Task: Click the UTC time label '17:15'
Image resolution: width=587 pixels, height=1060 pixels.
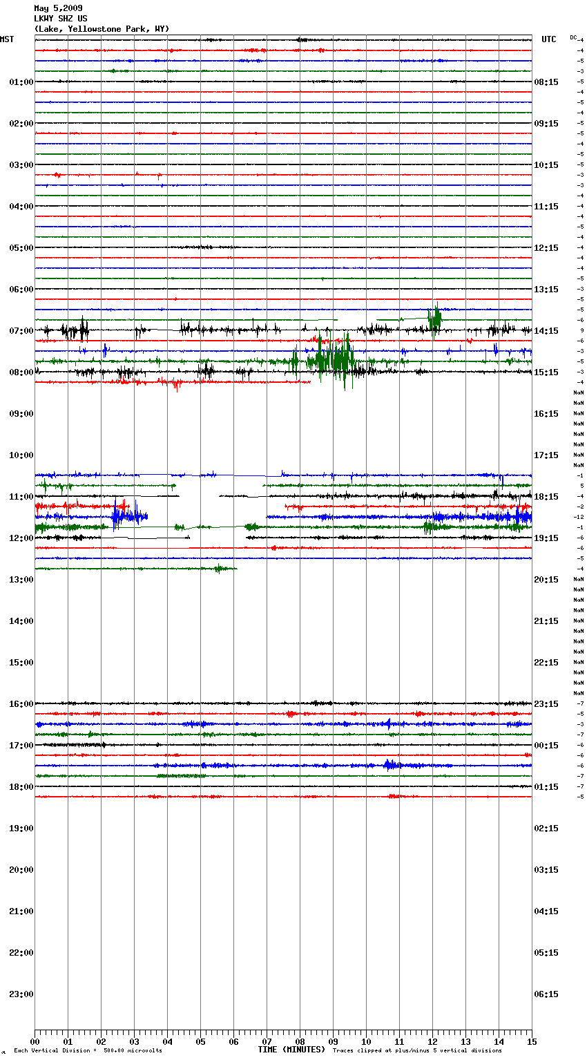Action: (546, 455)
